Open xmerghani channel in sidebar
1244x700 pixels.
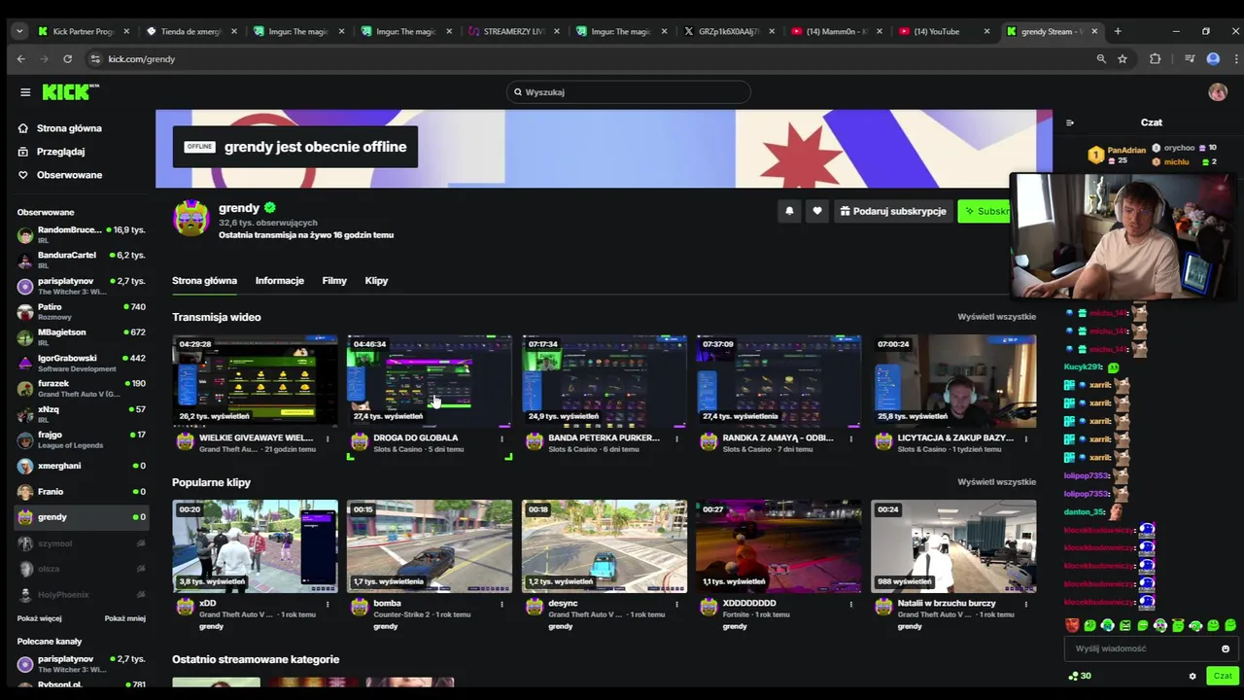point(81,466)
